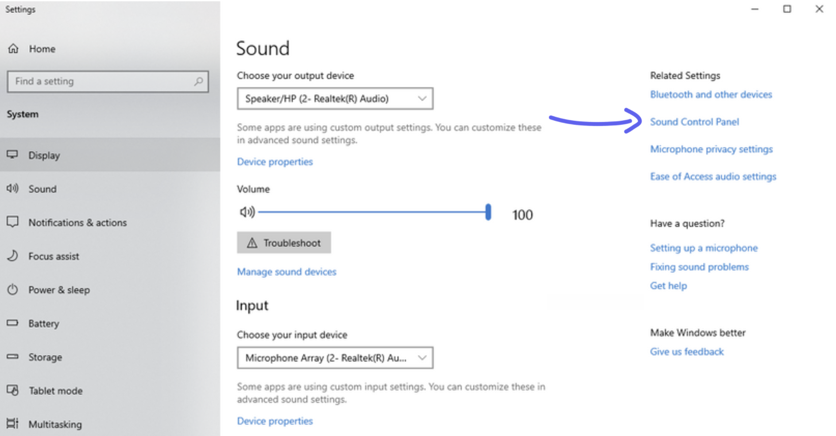Open Manage sound devices link
Screen dimensions: 836x436
coord(286,272)
